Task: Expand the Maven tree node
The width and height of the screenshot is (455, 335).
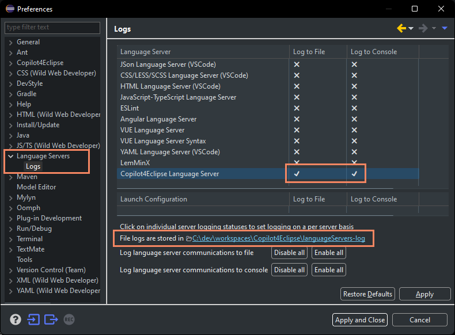Action: pyautogui.click(x=11, y=177)
